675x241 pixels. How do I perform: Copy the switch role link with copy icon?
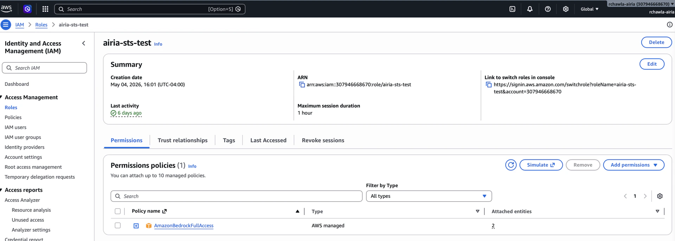tap(489, 85)
